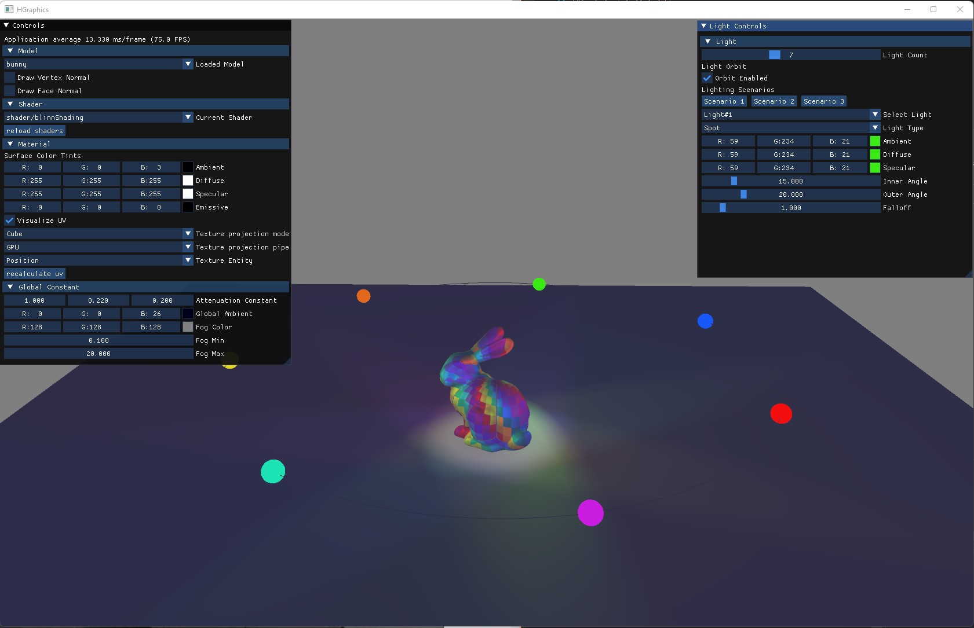Collapse the Light Controls window

click(x=703, y=26)
